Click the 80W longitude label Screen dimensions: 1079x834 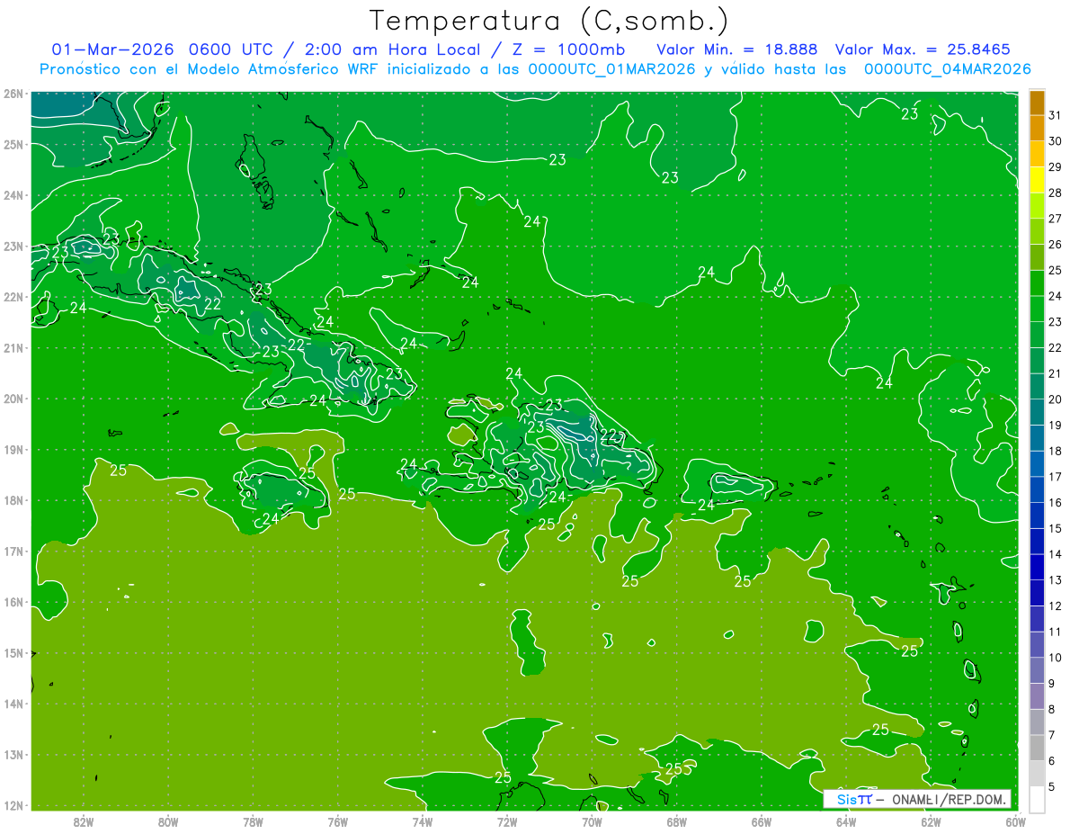(x=168, y=821)
